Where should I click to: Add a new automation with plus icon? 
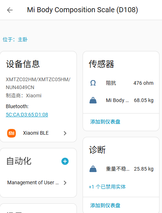click(65, 161)
